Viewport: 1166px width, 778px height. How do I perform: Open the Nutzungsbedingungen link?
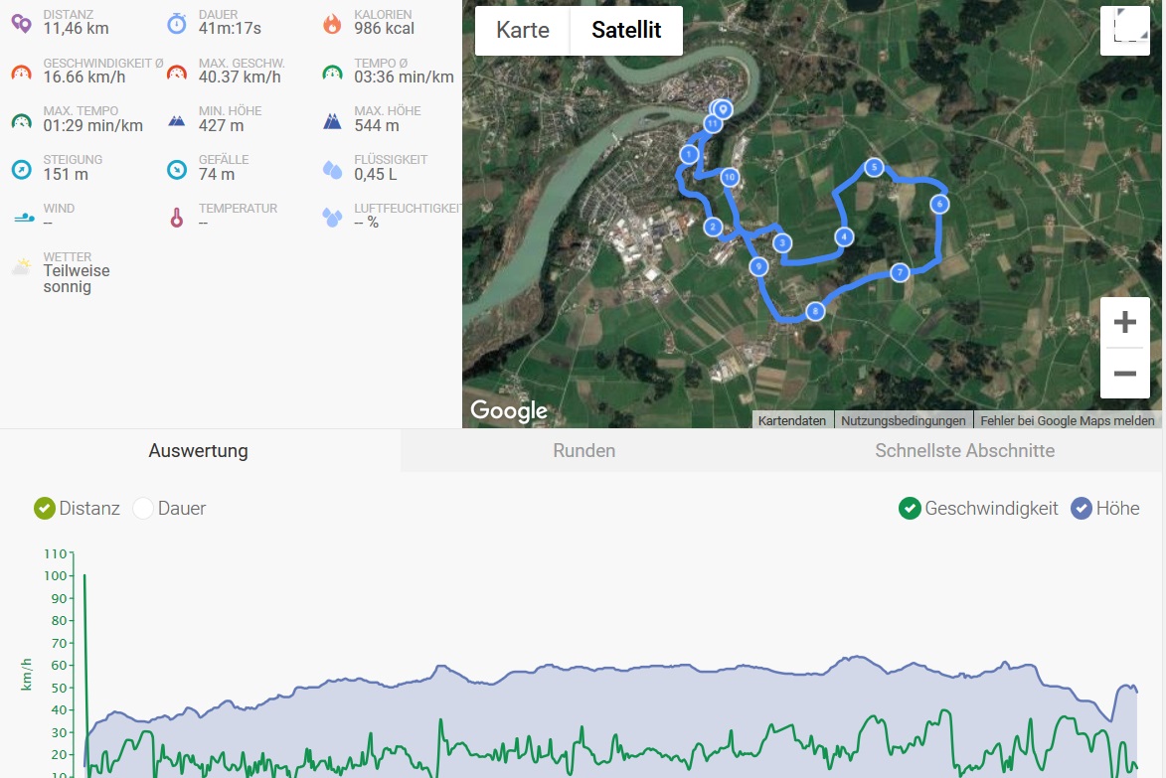tap(904, 420)
